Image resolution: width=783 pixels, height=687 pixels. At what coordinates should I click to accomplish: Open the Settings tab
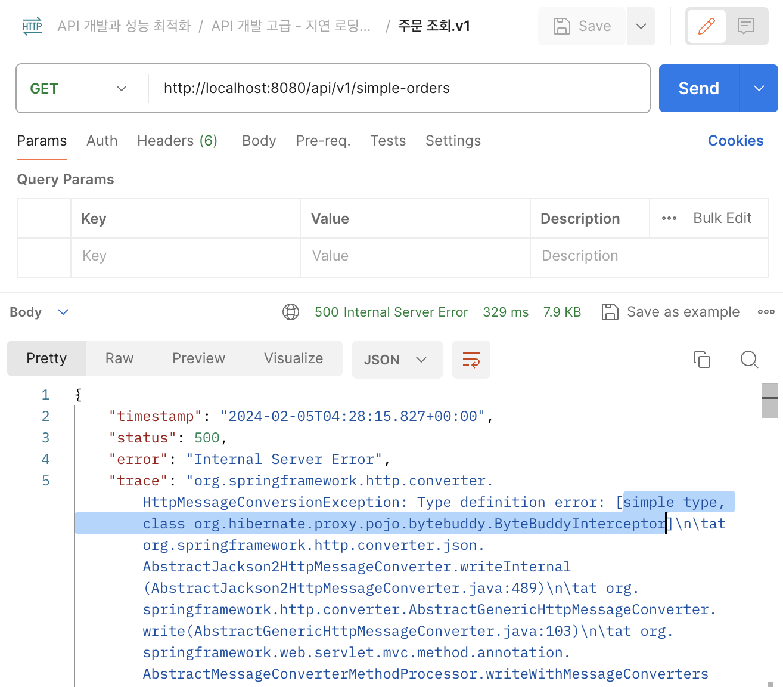point(453,141)
